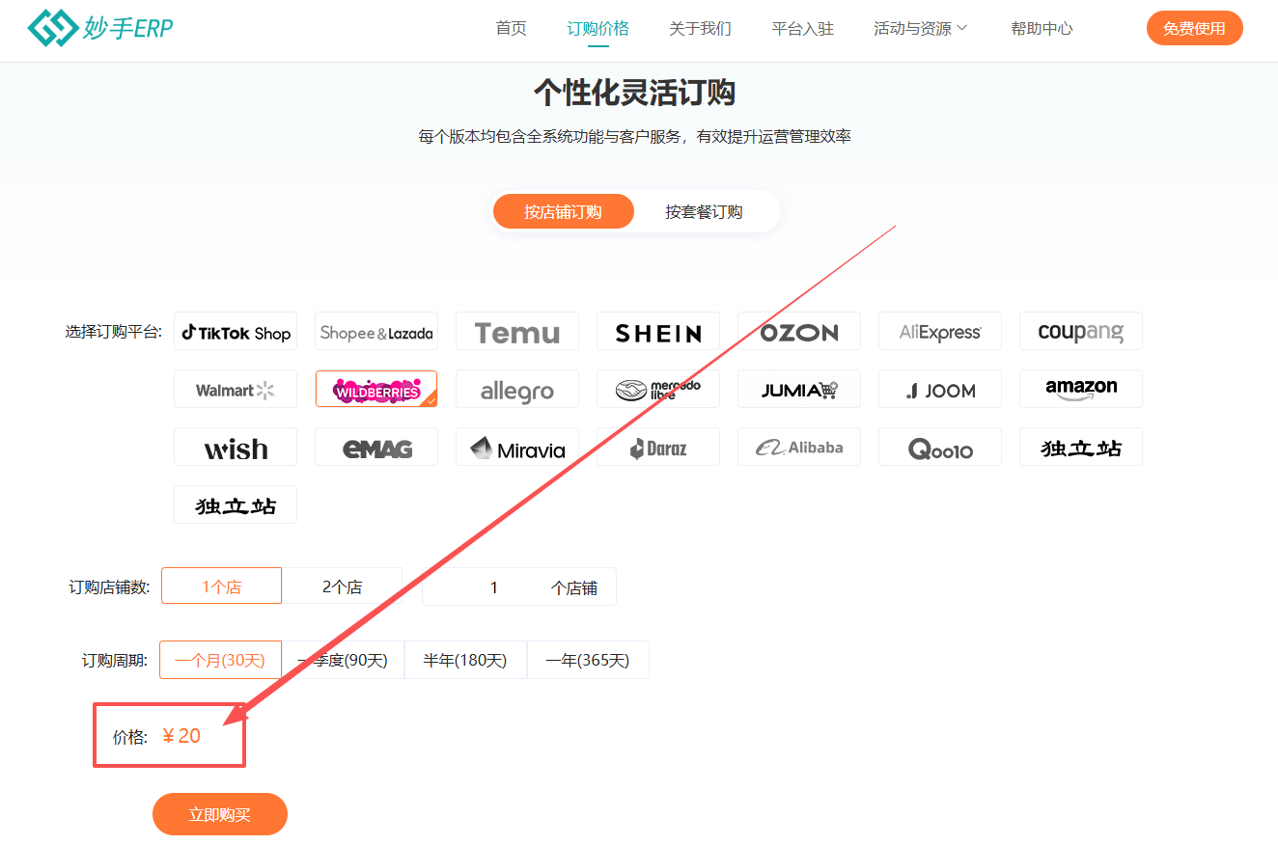This screenshot has height=845, width=1278.
Task: Choose 一年(365天) subscription period
Action: 587,661
